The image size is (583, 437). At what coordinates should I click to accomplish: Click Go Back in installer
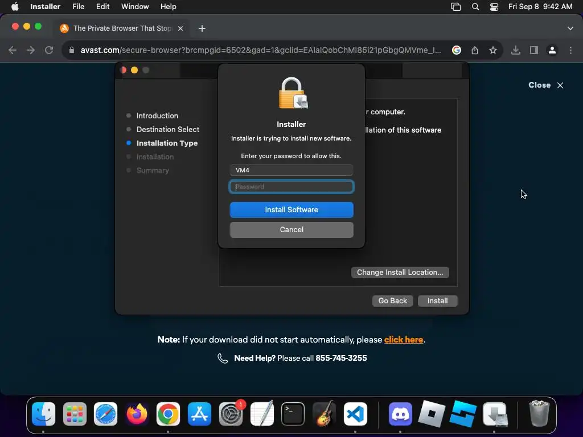(x=393, y=300)
